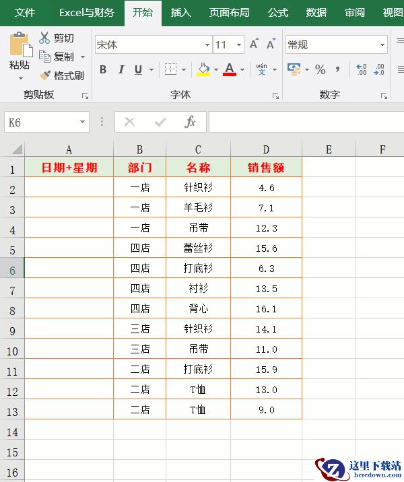This screenshot has height=482, width=404.
Task: Expand the Copy options arrow
Action: (83, 57)
